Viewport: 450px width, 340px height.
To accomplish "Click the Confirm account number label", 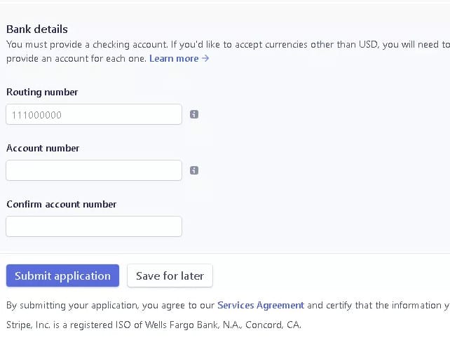I will click(62, 204).
